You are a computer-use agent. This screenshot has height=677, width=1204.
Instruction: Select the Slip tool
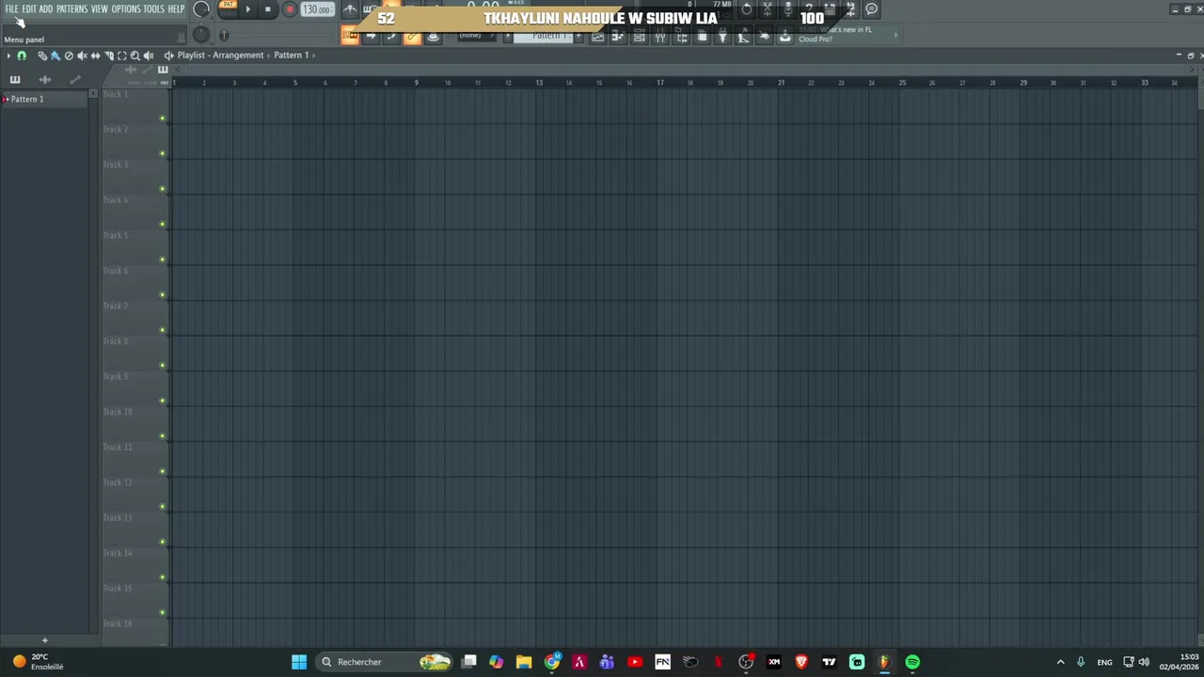click(95, 55)
